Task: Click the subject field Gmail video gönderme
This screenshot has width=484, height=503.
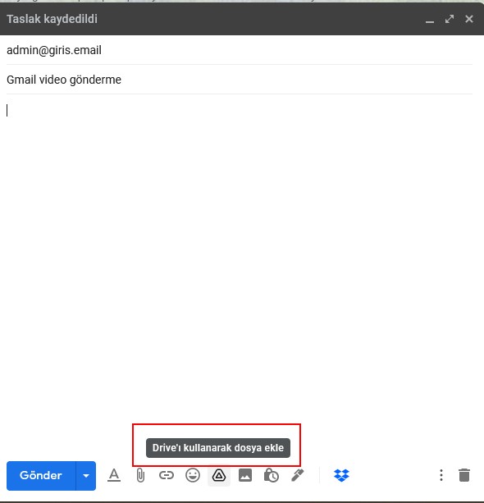Action: click(240, 80)
